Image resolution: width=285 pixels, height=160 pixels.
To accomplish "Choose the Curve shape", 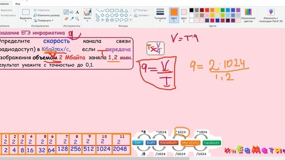I will (103, 11).
